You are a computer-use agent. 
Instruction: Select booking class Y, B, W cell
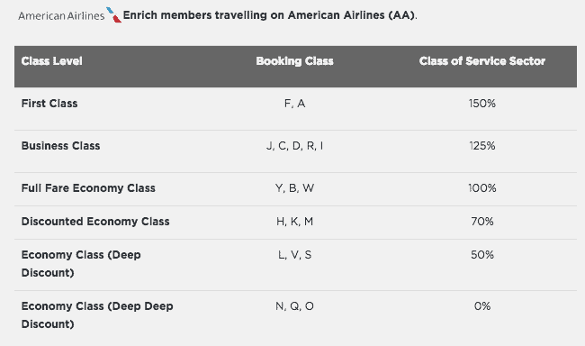[294, 188]
